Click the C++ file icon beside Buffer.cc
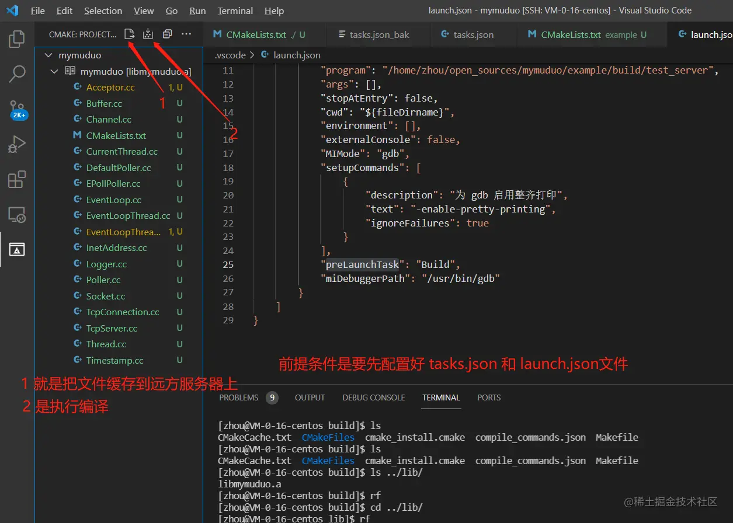 (77, 103)
